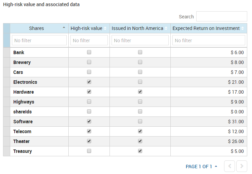Click the row selector handle beside Brewery
Screen dimensions: 252x174
point(6,62)
